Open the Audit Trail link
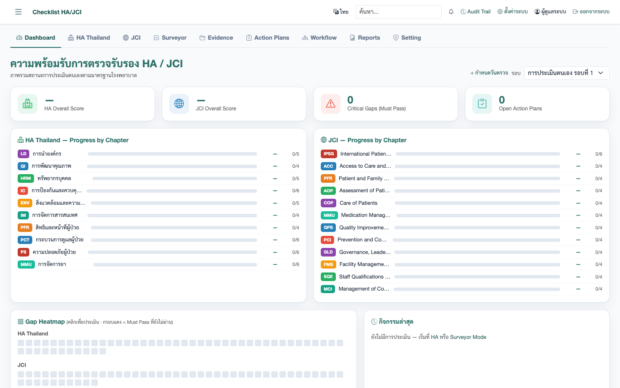This screenshot has width=620, height=388. point(475,12)
